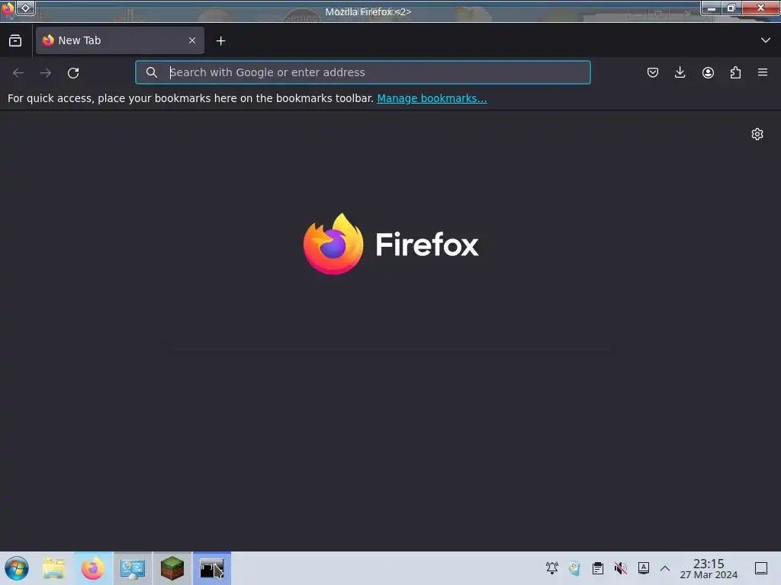
Task: Open the Firefox View recent browsing icon
Action: [15, 41]
